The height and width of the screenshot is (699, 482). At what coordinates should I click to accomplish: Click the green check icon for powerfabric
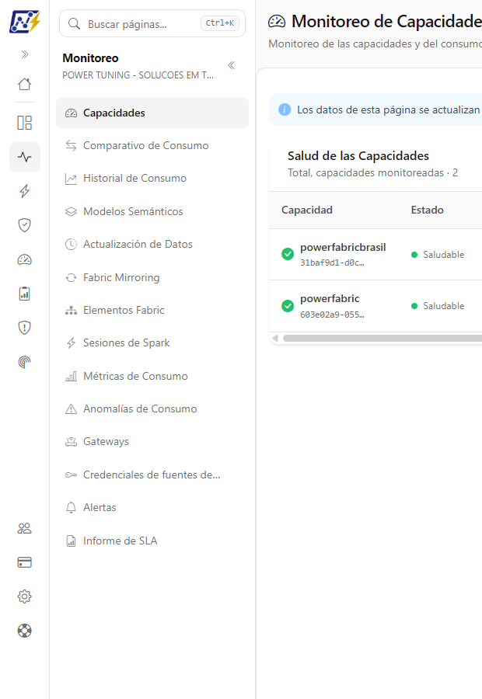288,306
